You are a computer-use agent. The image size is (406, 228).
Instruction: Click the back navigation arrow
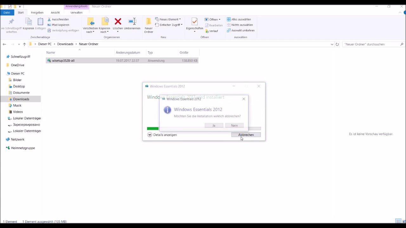pyautogui.click(x=4, y=44)
